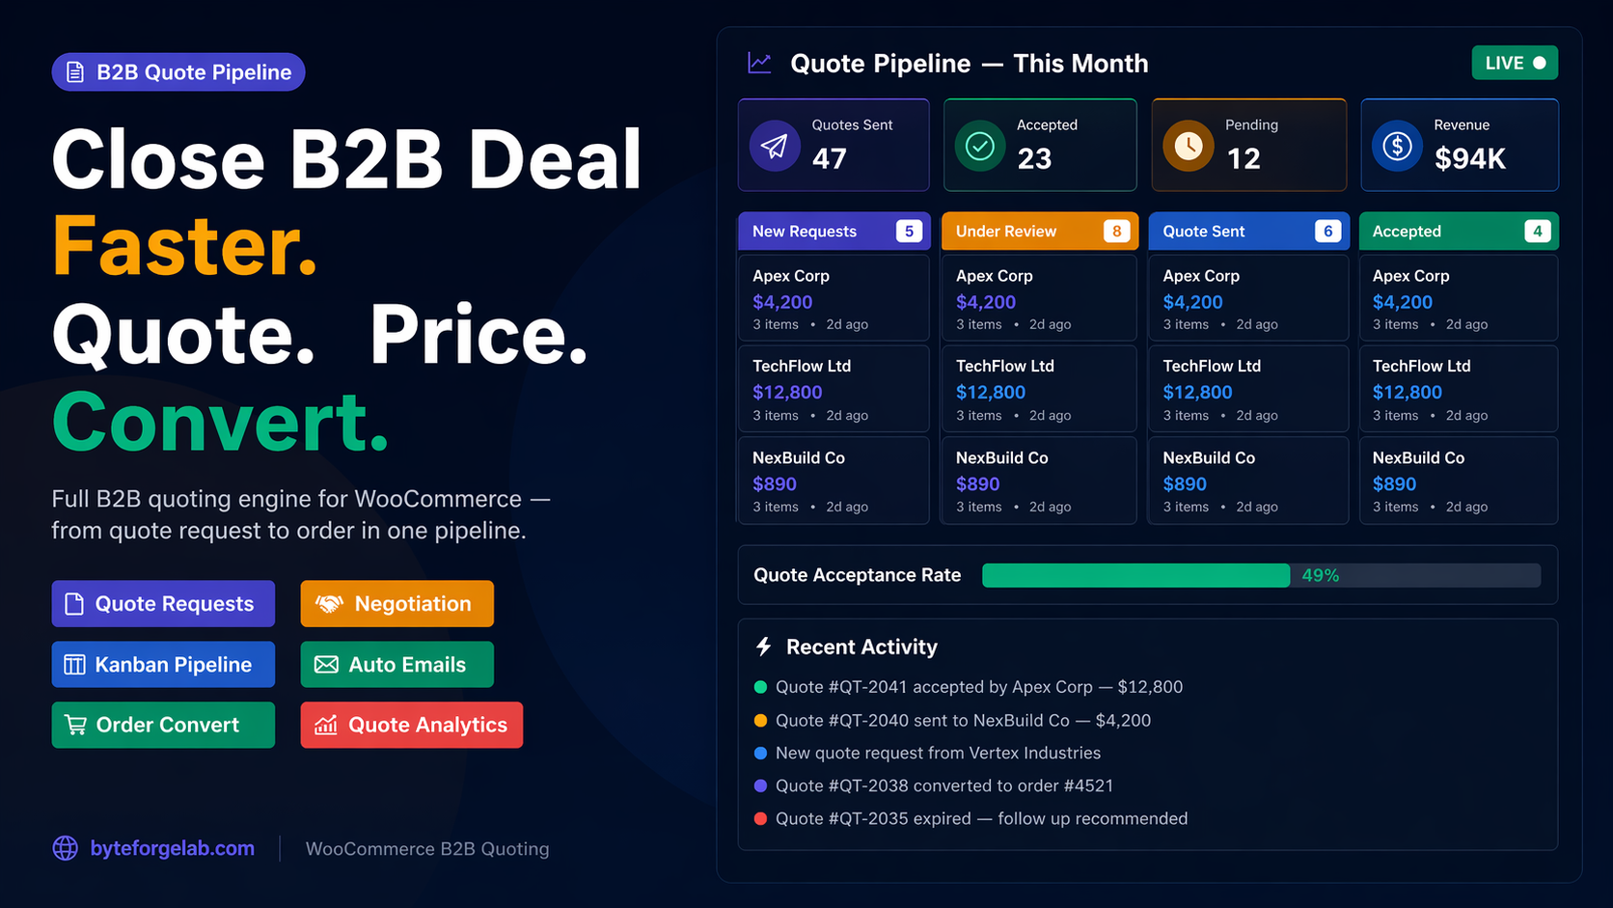Click the green checkmark Accepted icon
This screenshot has width=1613, height=908.
pyautogui.click(x=979, y=146)
